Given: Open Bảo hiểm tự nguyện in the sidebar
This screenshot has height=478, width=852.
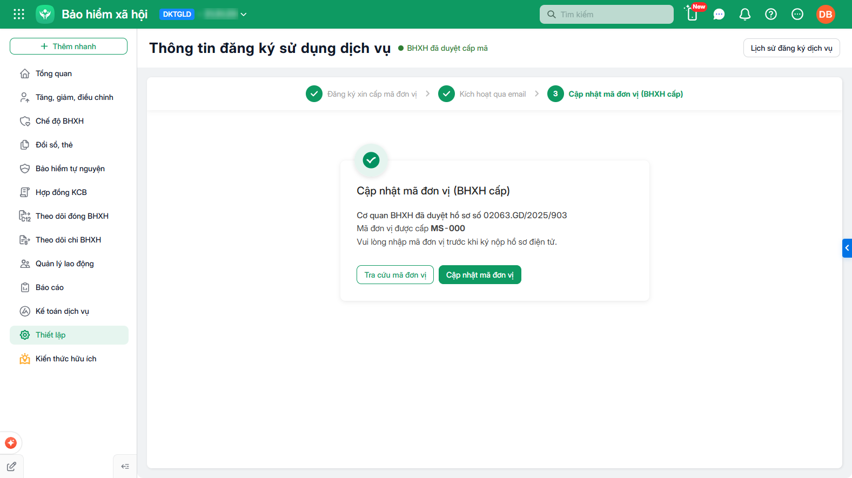Looking at the screenshot, I should point(69,169).
